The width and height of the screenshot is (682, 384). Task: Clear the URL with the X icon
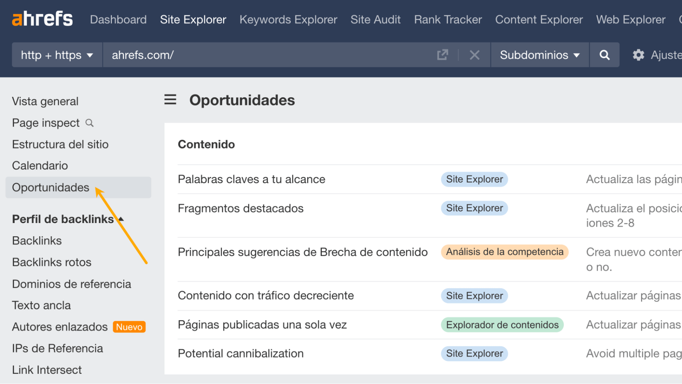[x=474, y=55]
